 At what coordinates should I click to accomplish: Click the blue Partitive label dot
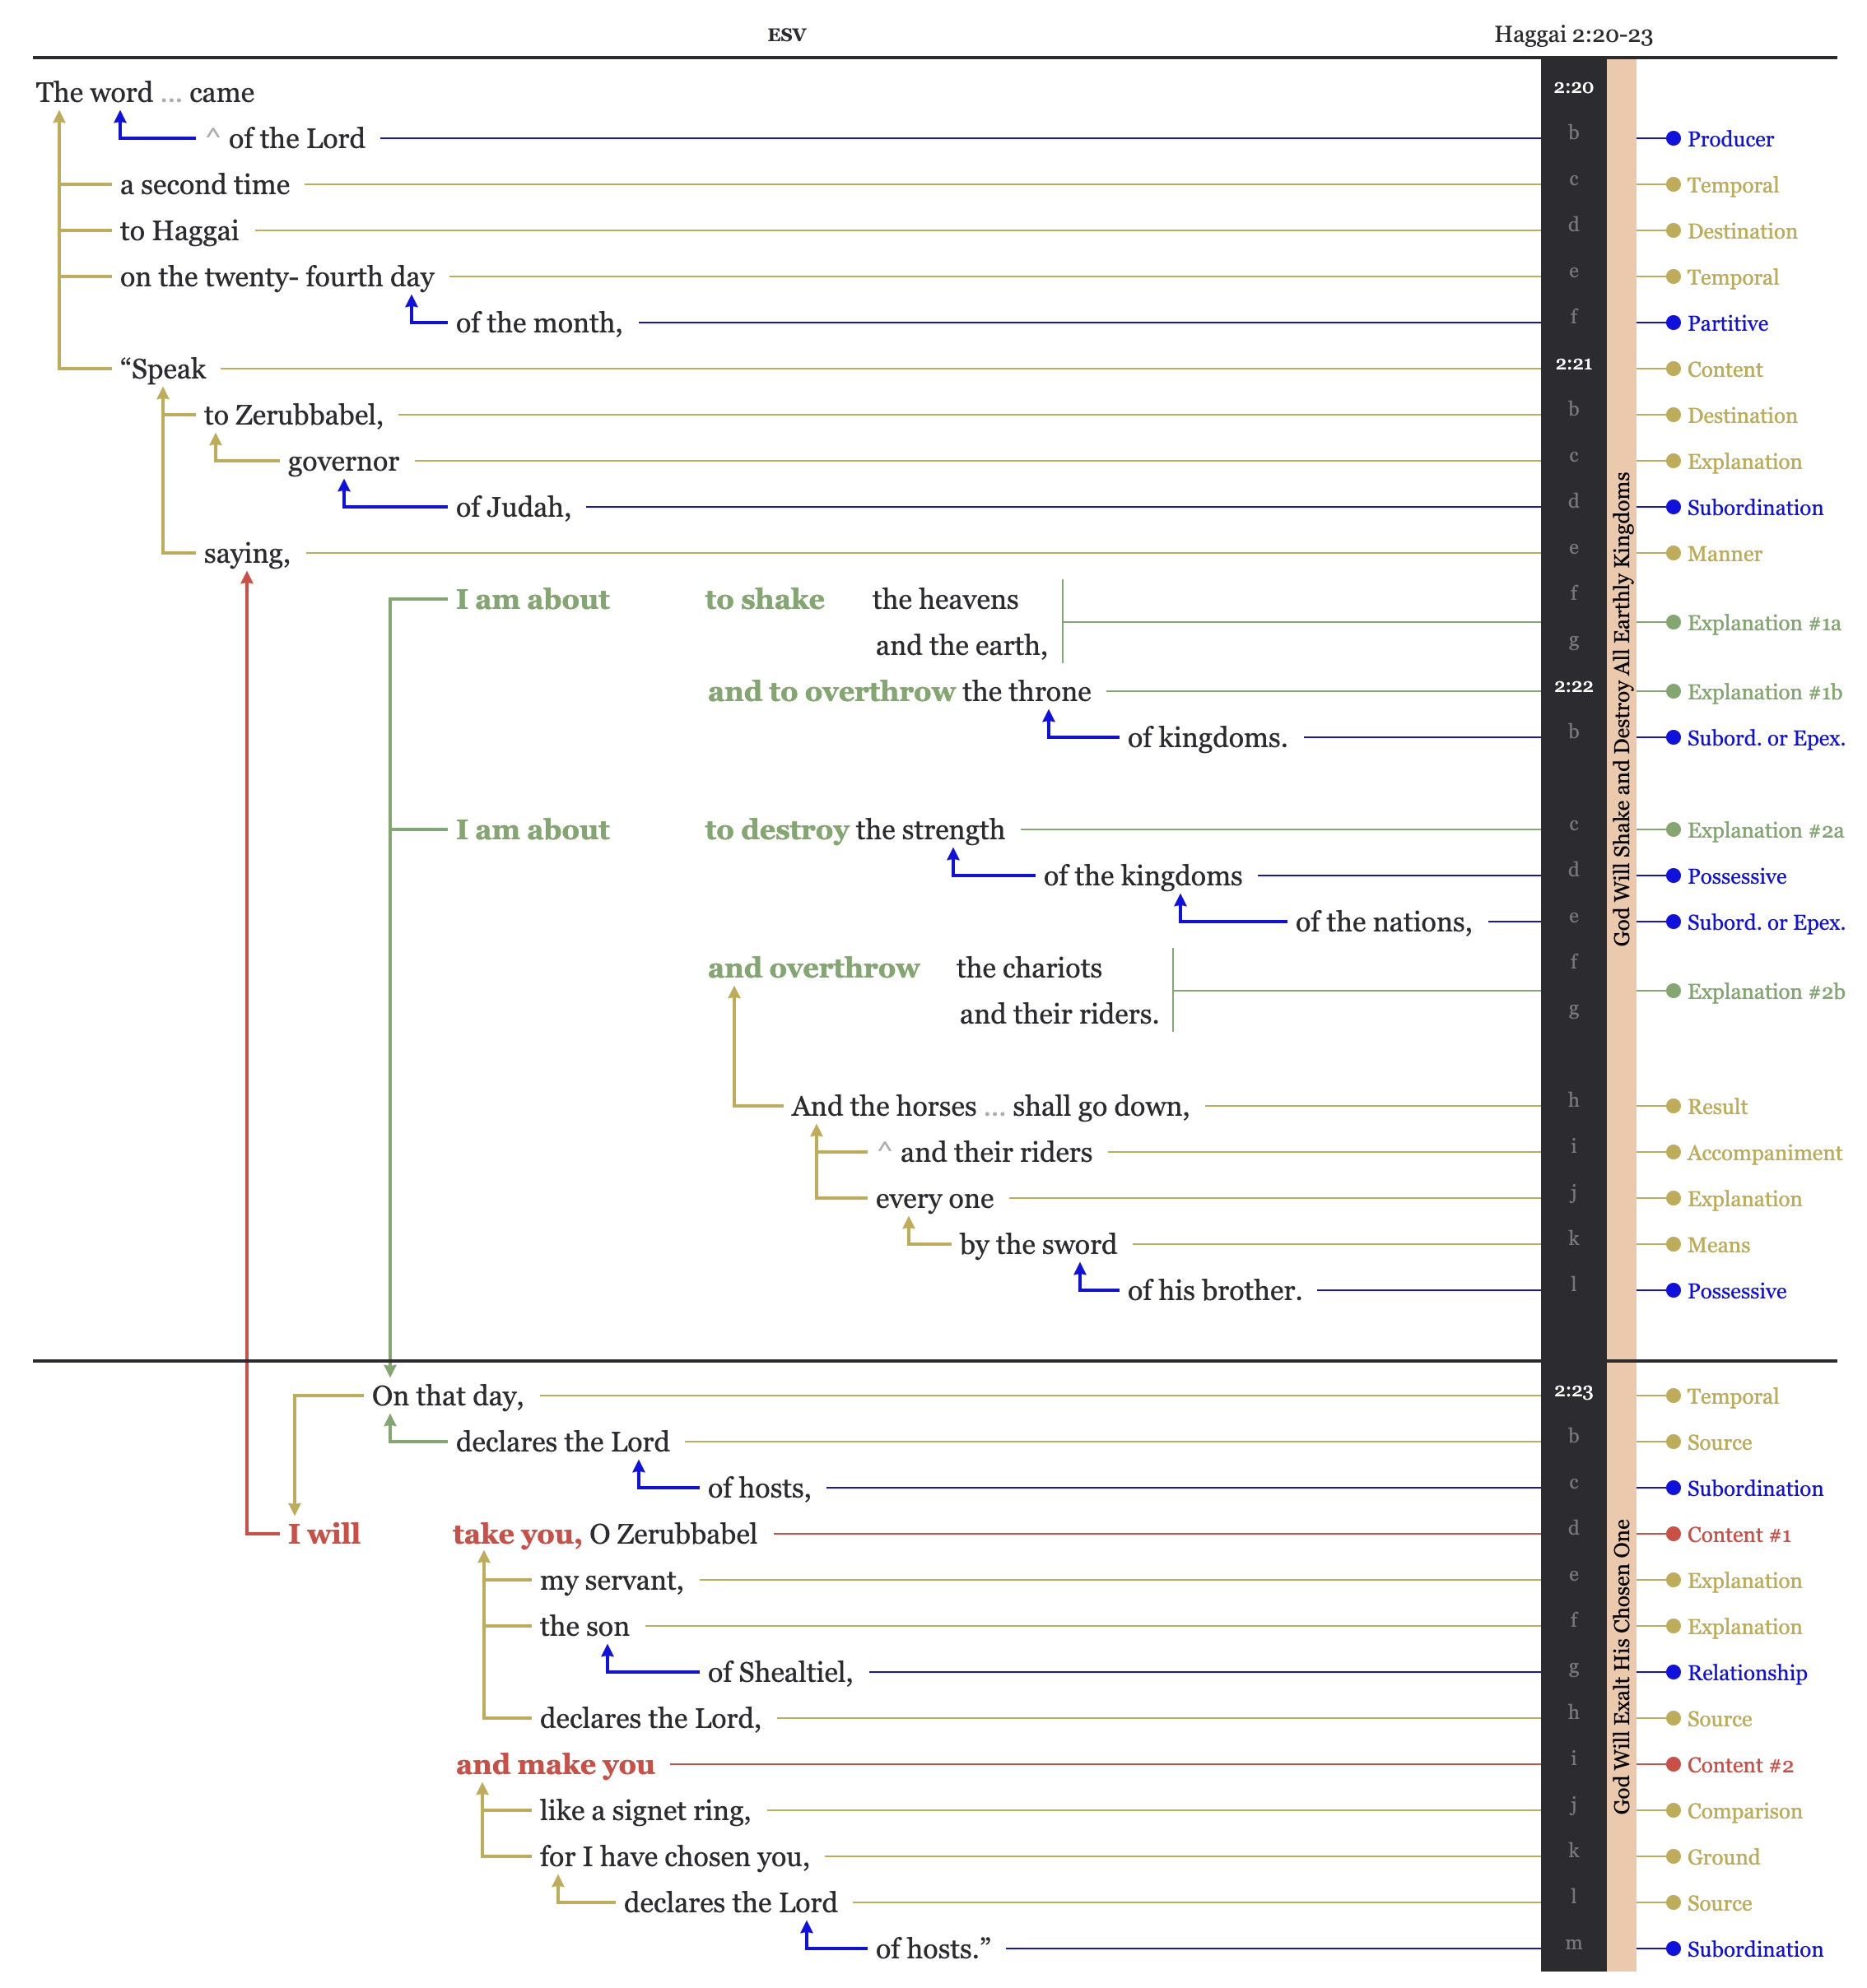pos(1673,323)
